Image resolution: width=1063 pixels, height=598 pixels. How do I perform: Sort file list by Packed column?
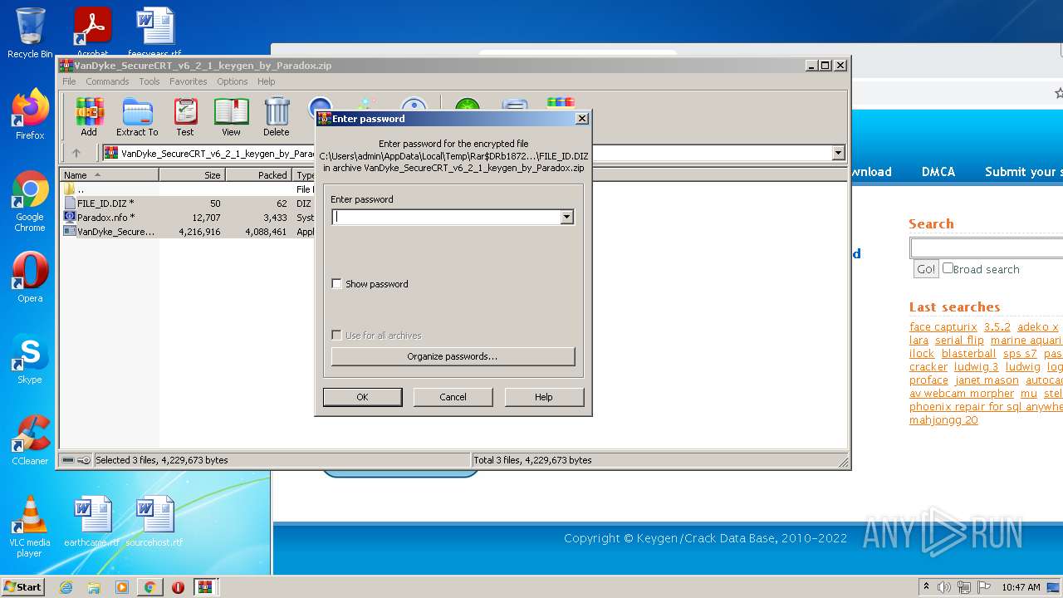click(x=258, y=175)
